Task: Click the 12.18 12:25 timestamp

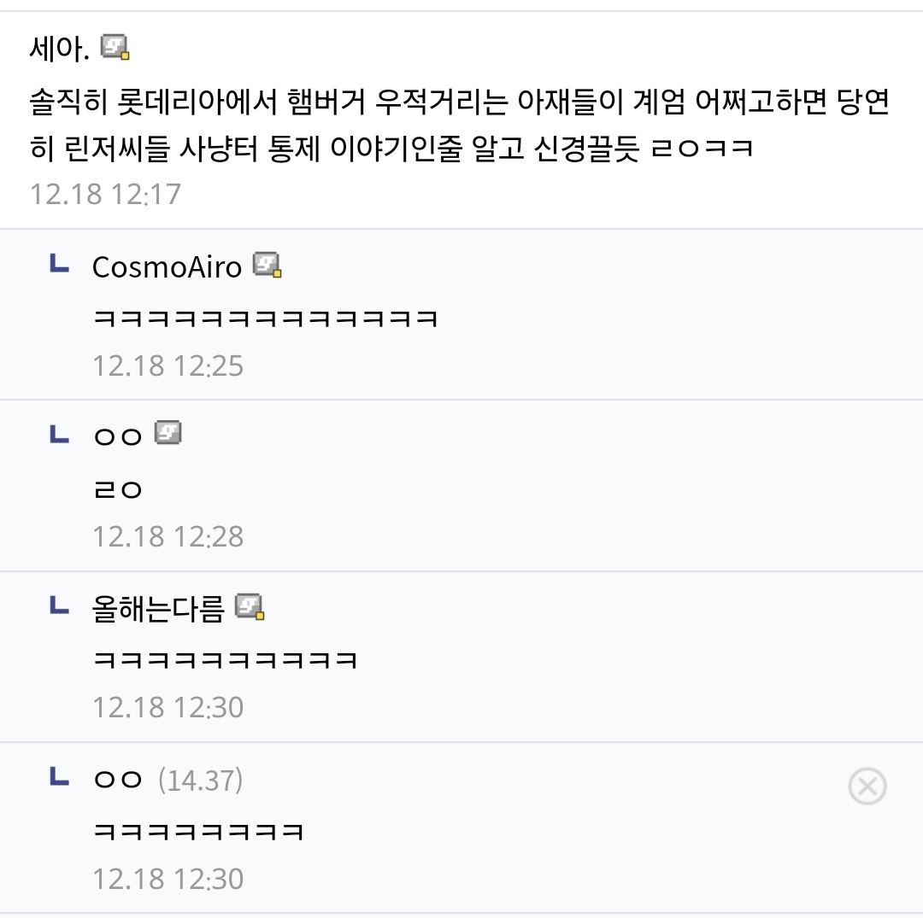Action: (x=168, y=365)
